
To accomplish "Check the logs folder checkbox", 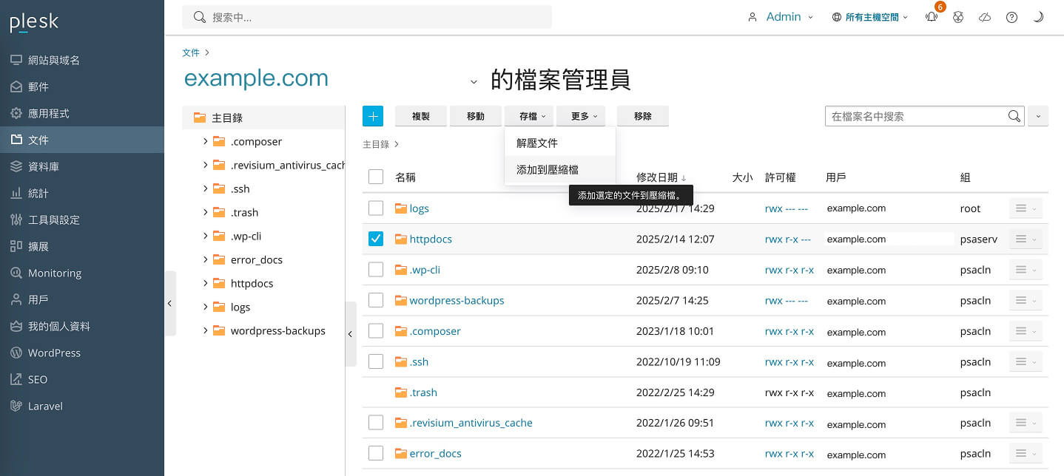I will [376, 208].
